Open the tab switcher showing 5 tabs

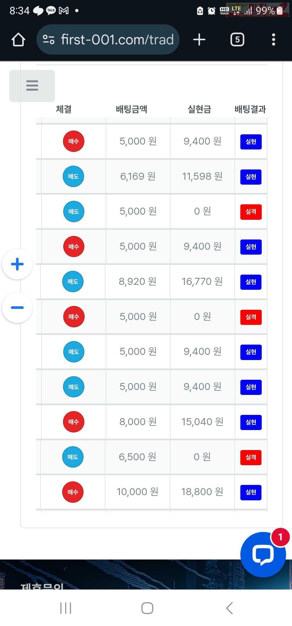[237, 40]
